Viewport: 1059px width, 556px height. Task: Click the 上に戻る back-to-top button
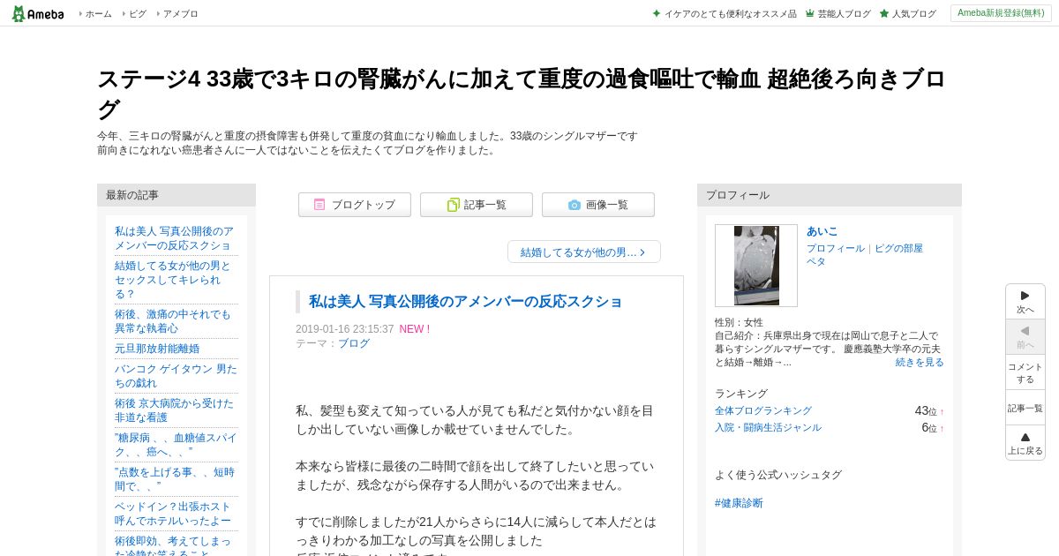(x=1025, y=443)
